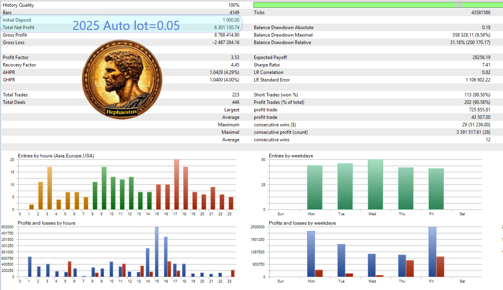Click the green hour 9 bar in Entries by hours
The width and height of the screenshot is (503, 290).
[x=104, y=188]
